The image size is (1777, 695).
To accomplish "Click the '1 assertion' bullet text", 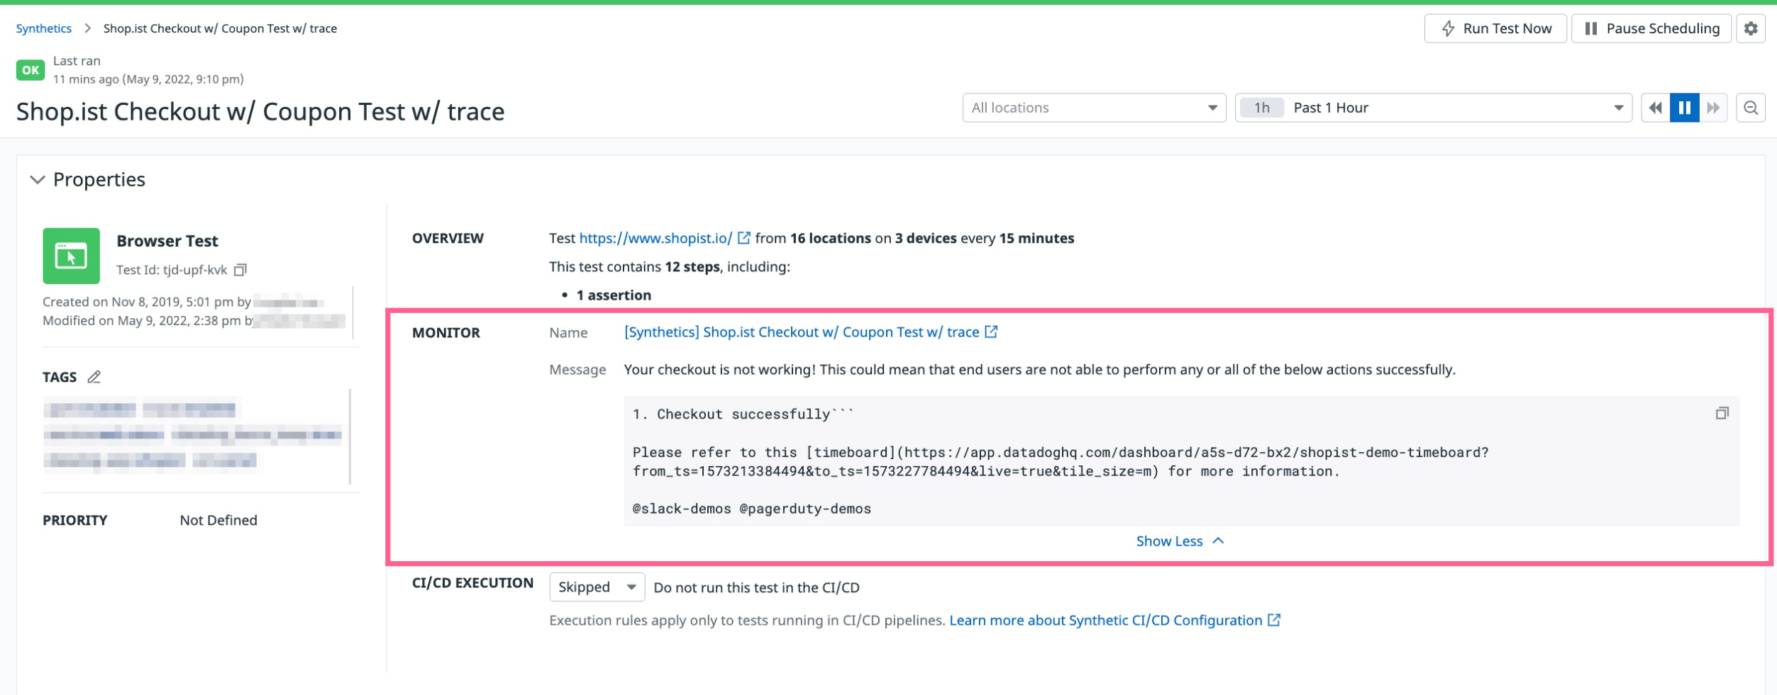I will point(614,295).
